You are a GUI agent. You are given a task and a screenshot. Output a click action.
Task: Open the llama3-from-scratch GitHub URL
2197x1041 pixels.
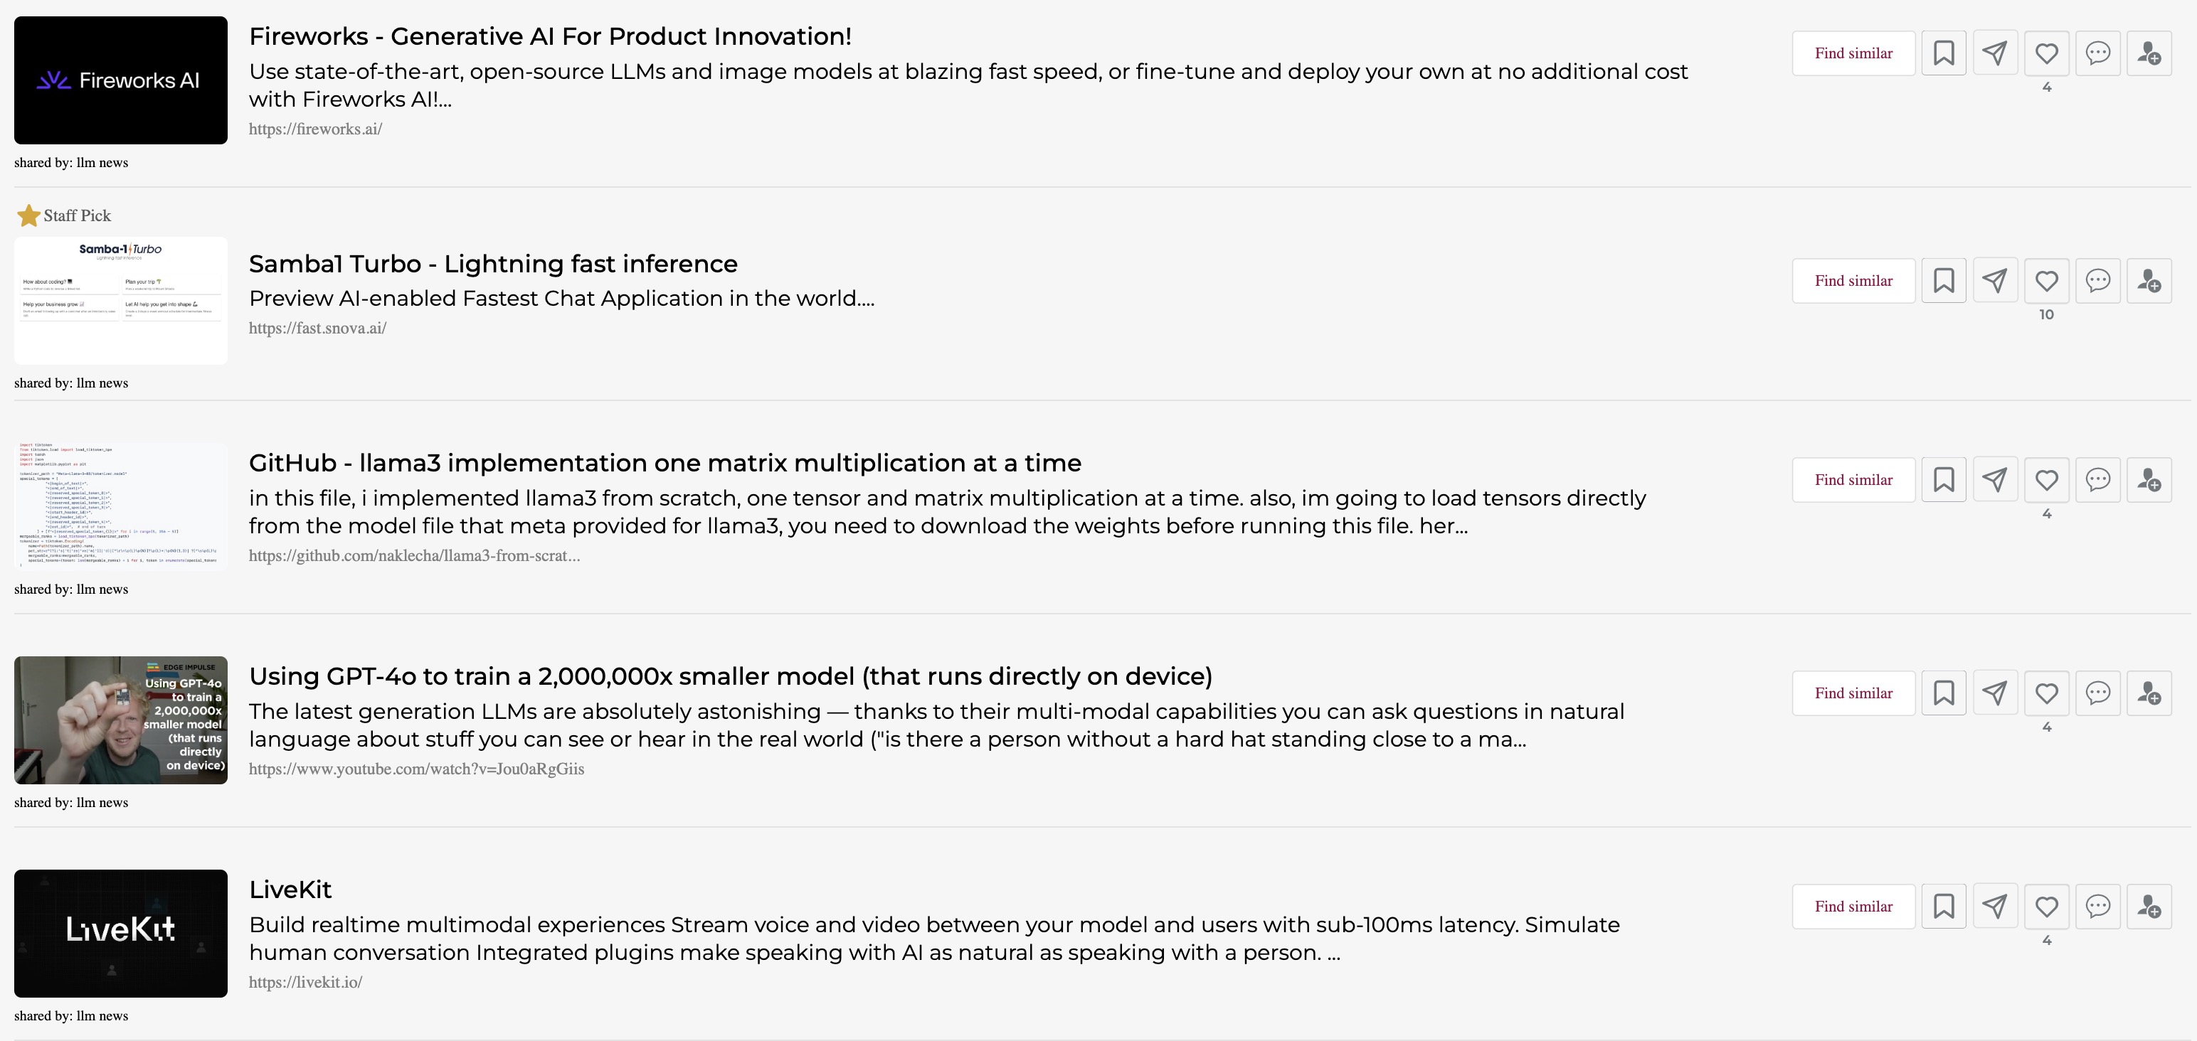click(x=413, y=556)
